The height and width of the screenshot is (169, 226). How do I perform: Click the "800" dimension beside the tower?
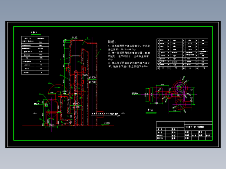tap(85, 75)
